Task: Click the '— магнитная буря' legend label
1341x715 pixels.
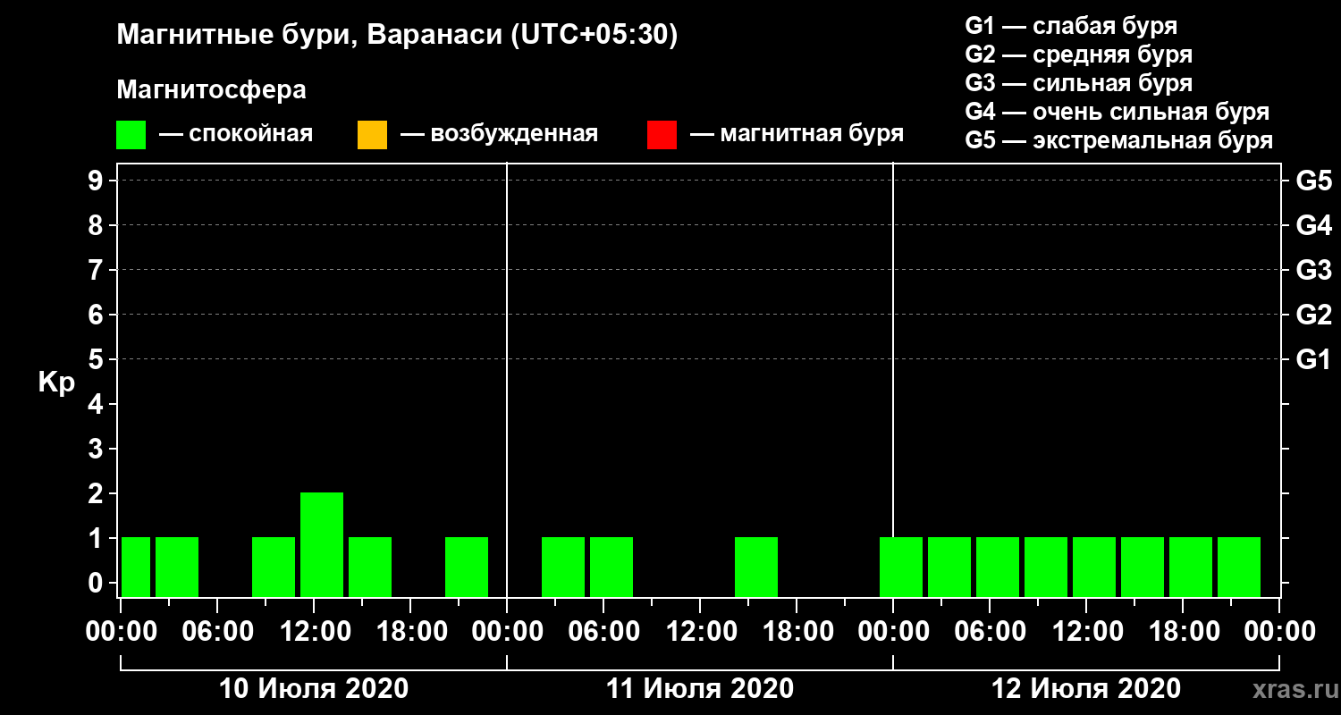Action: point(797,135)
